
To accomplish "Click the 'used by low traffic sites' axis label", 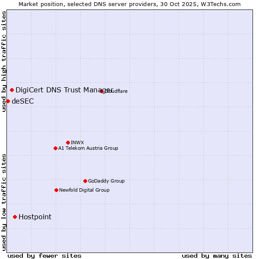I will click(x=4, y=202).
